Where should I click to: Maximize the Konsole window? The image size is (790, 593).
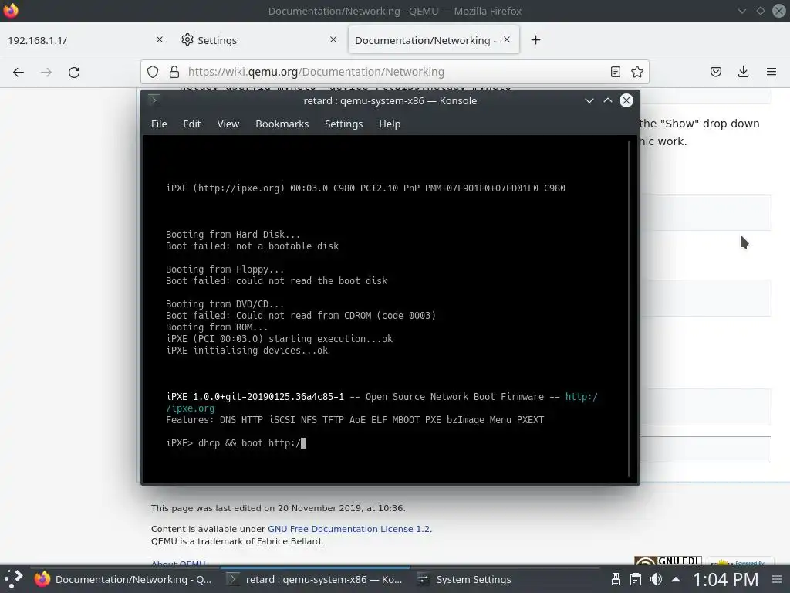[x=608, y=100]
